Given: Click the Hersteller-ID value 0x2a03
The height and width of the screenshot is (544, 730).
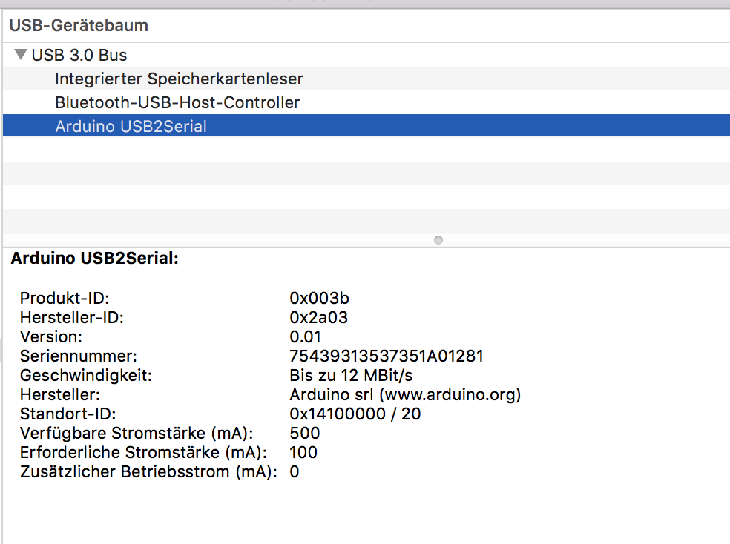Looking at the screenshot, I should tap(319, 317).
